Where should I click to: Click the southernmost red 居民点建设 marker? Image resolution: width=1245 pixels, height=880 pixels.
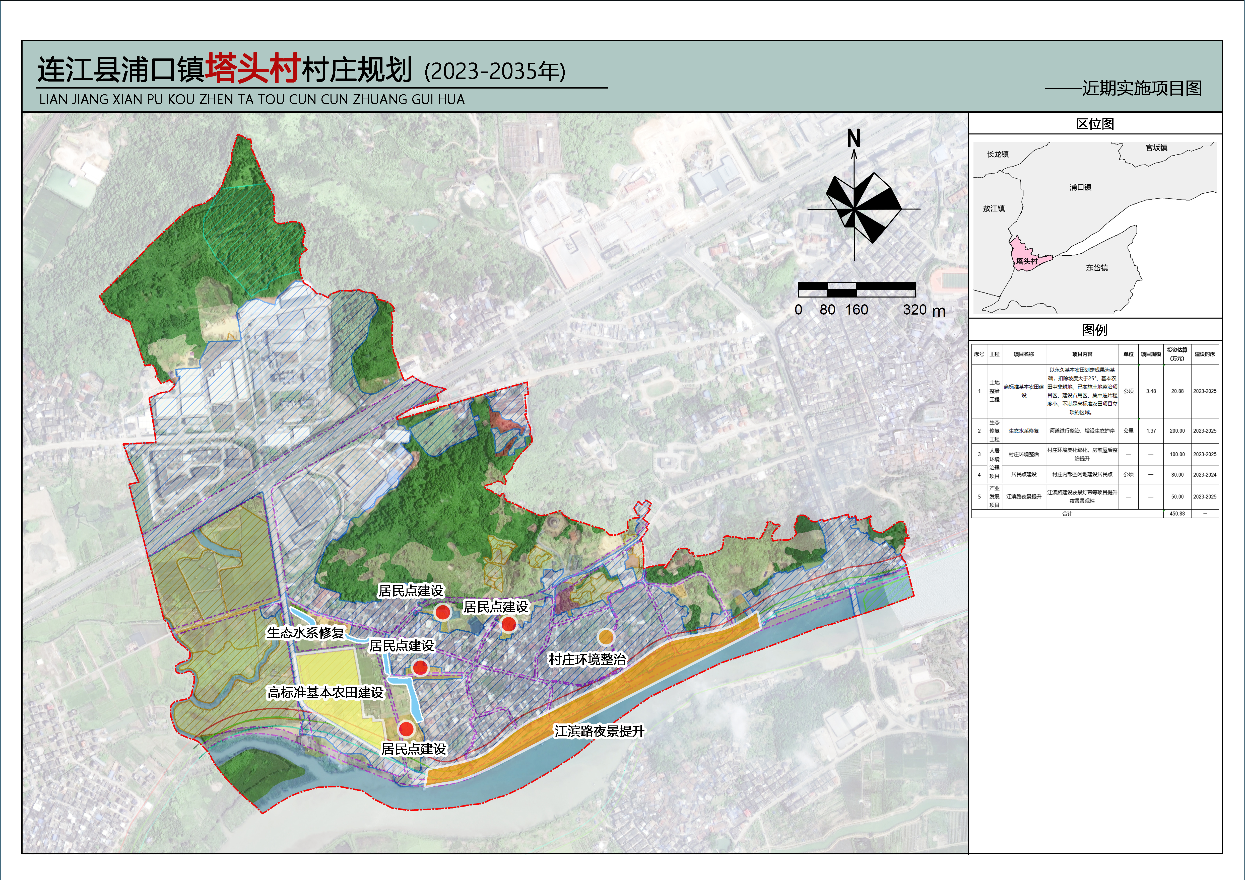[x=406, y=729]
